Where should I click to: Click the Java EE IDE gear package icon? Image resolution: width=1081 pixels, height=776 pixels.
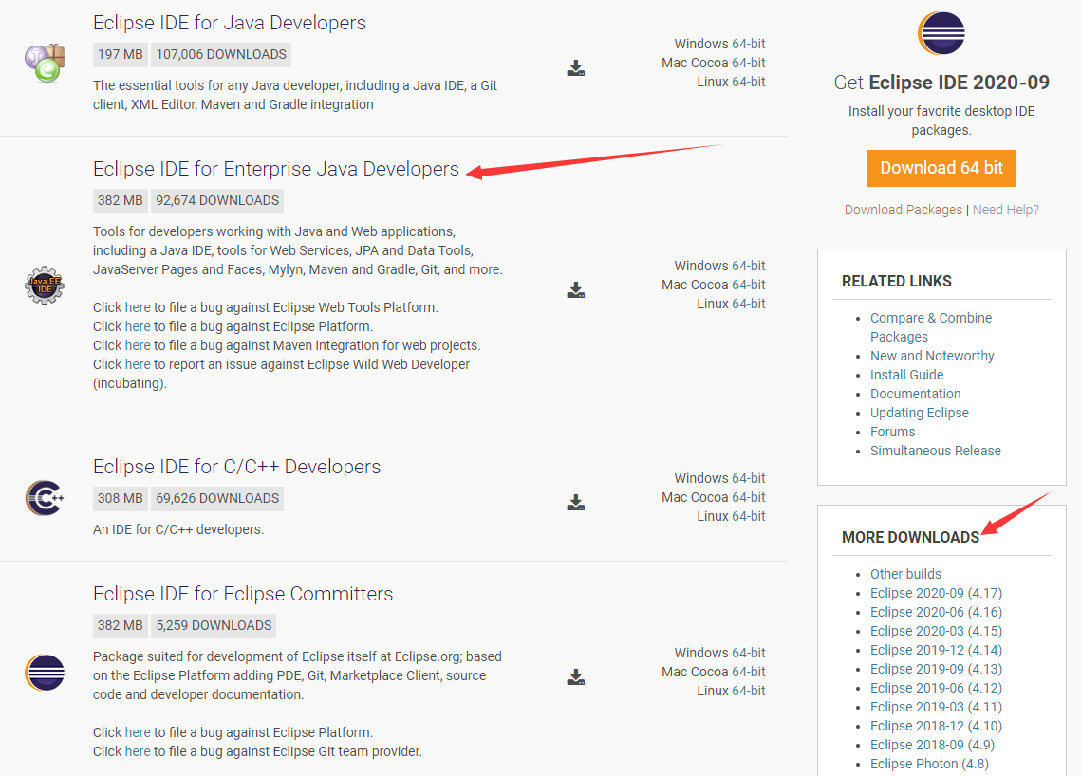tap(45, 286)
